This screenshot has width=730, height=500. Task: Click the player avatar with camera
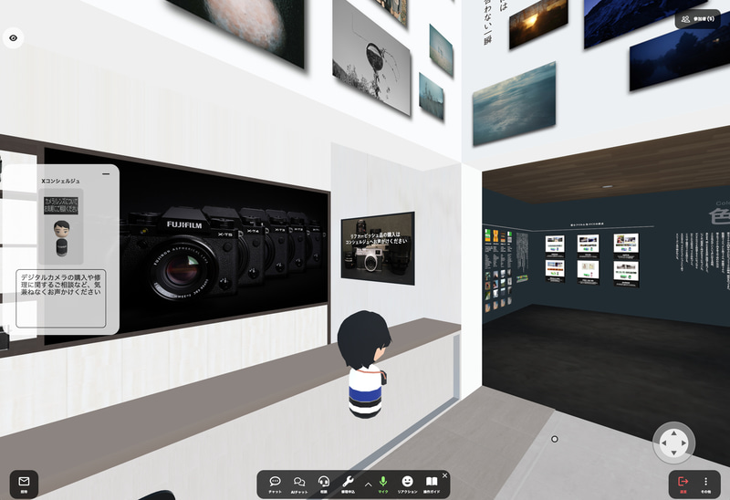(x=364, y=365)
